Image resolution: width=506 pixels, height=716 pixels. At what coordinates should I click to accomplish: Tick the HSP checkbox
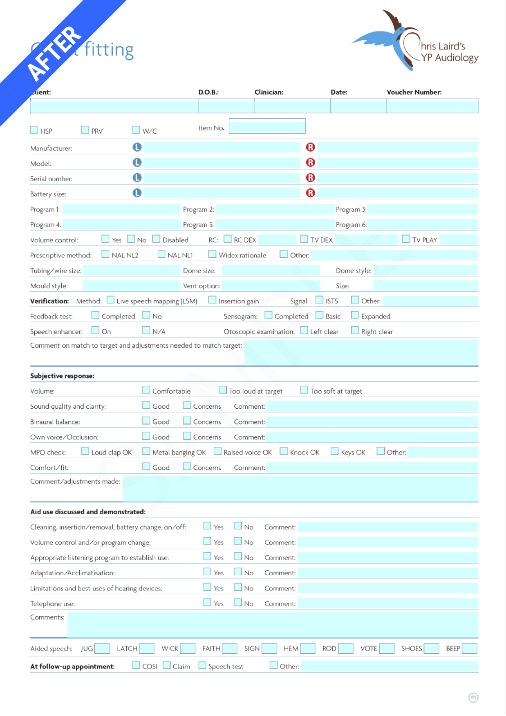point(34,130)
